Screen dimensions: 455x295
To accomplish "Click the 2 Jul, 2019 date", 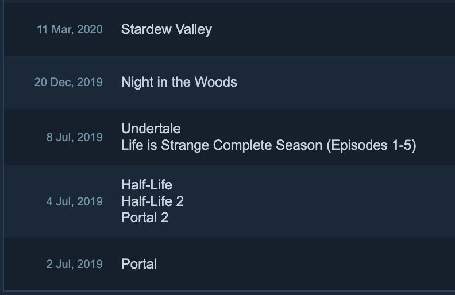I will [x=75, y=264].
